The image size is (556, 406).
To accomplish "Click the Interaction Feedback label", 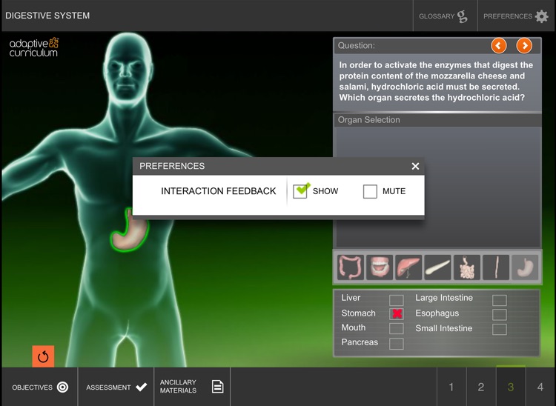I will point(219,191).
